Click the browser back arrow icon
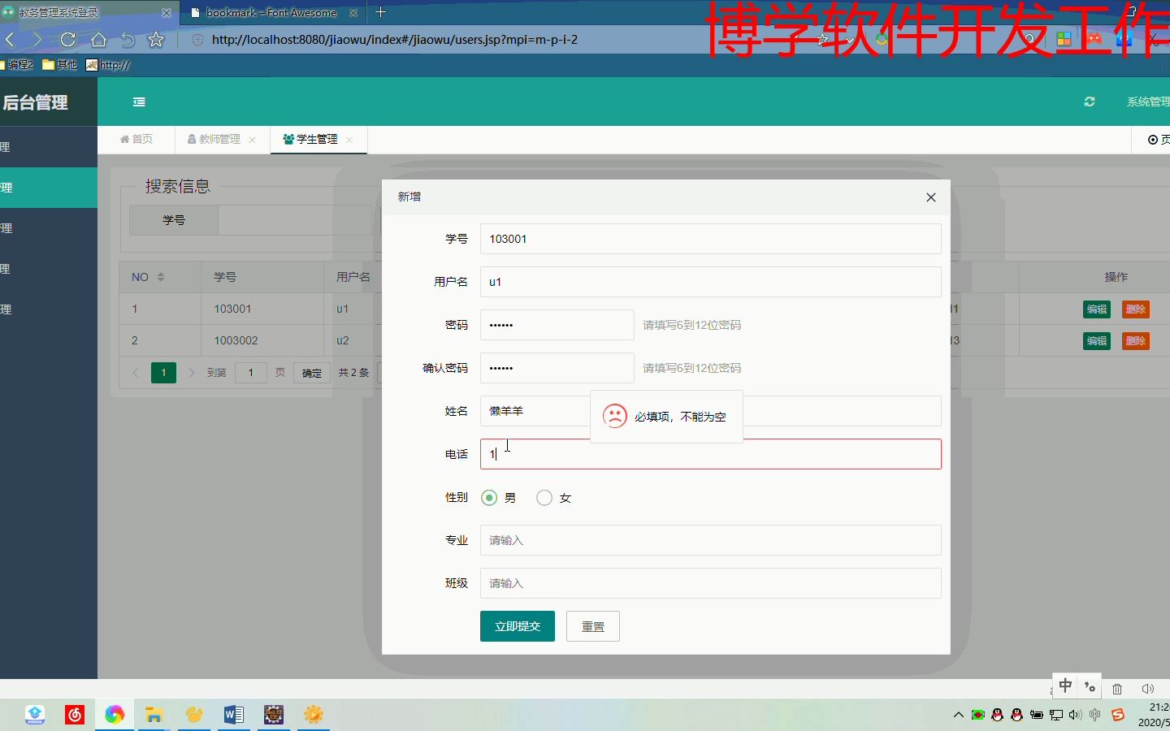 pyautogui.click(x=9, y=39)
